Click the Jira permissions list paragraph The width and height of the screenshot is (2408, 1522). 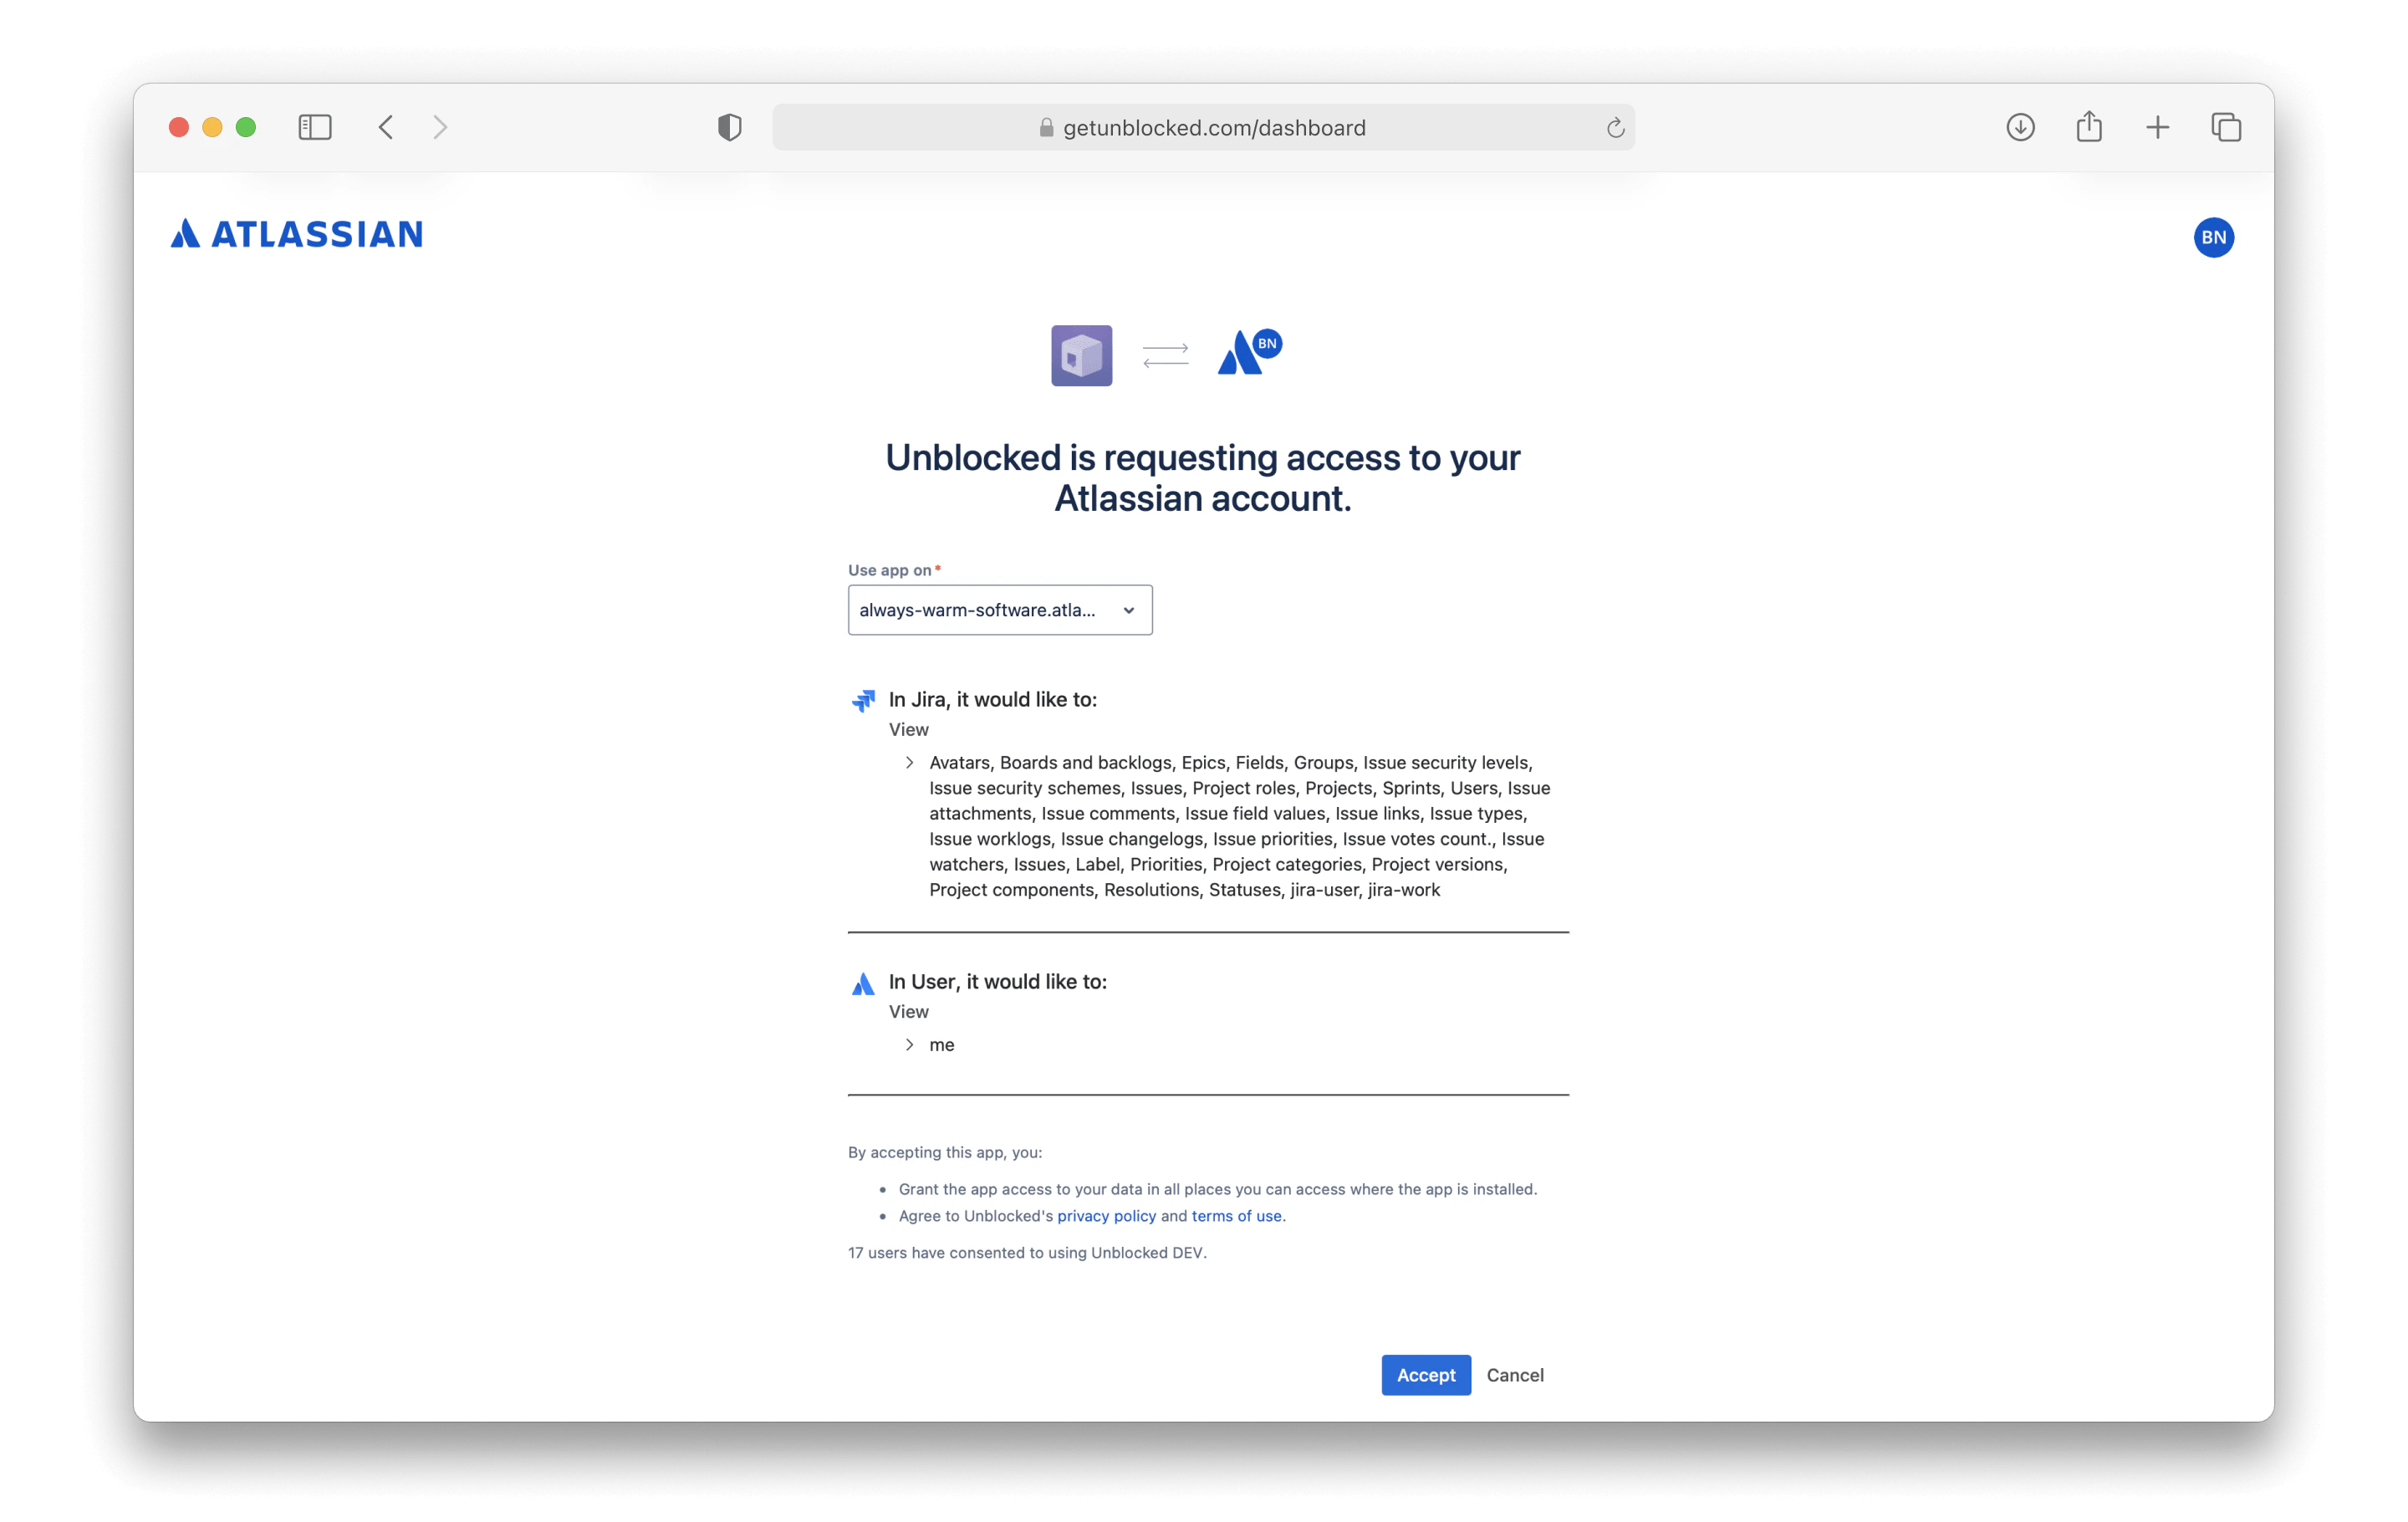coord(1240,826)
